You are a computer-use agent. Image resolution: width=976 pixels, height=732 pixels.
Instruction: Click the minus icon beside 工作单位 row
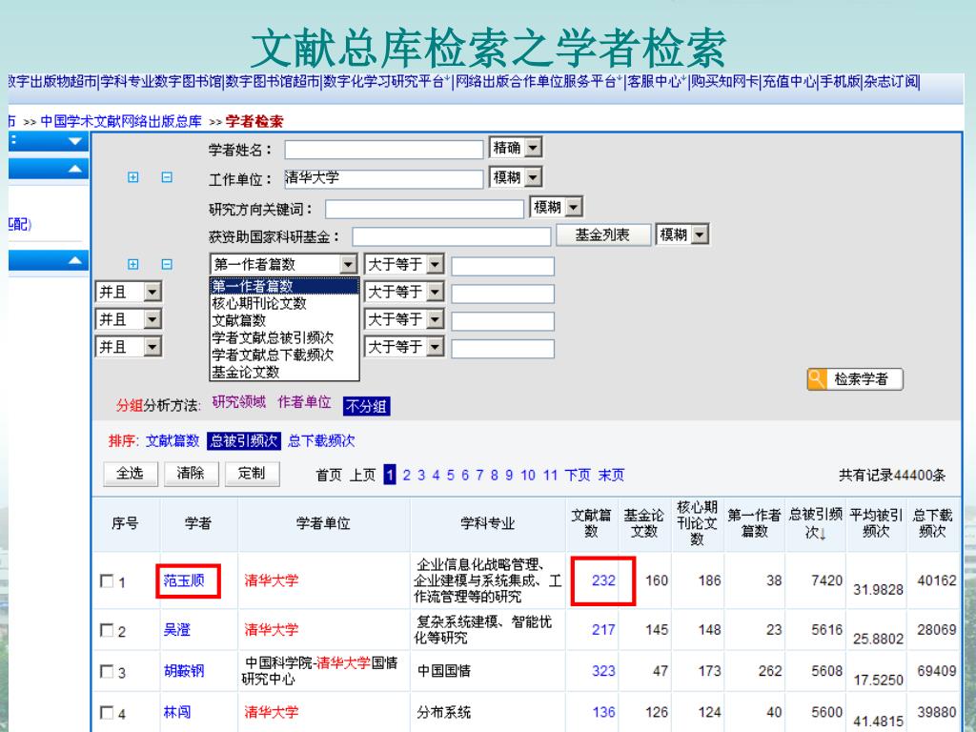167,177
